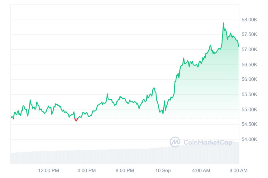
Task: Click the 8:00 PM time label
Action: 125,171
